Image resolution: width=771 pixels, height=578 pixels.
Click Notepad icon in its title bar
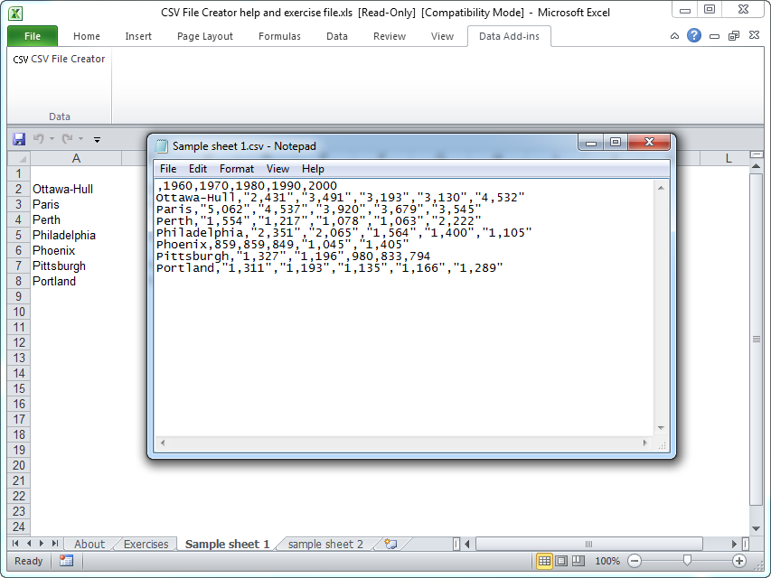pos(161,146)
